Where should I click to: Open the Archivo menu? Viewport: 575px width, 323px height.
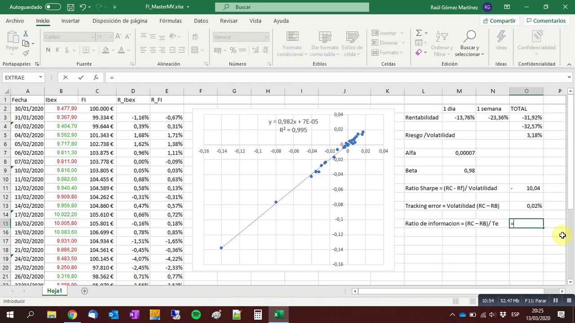point(15,21)
